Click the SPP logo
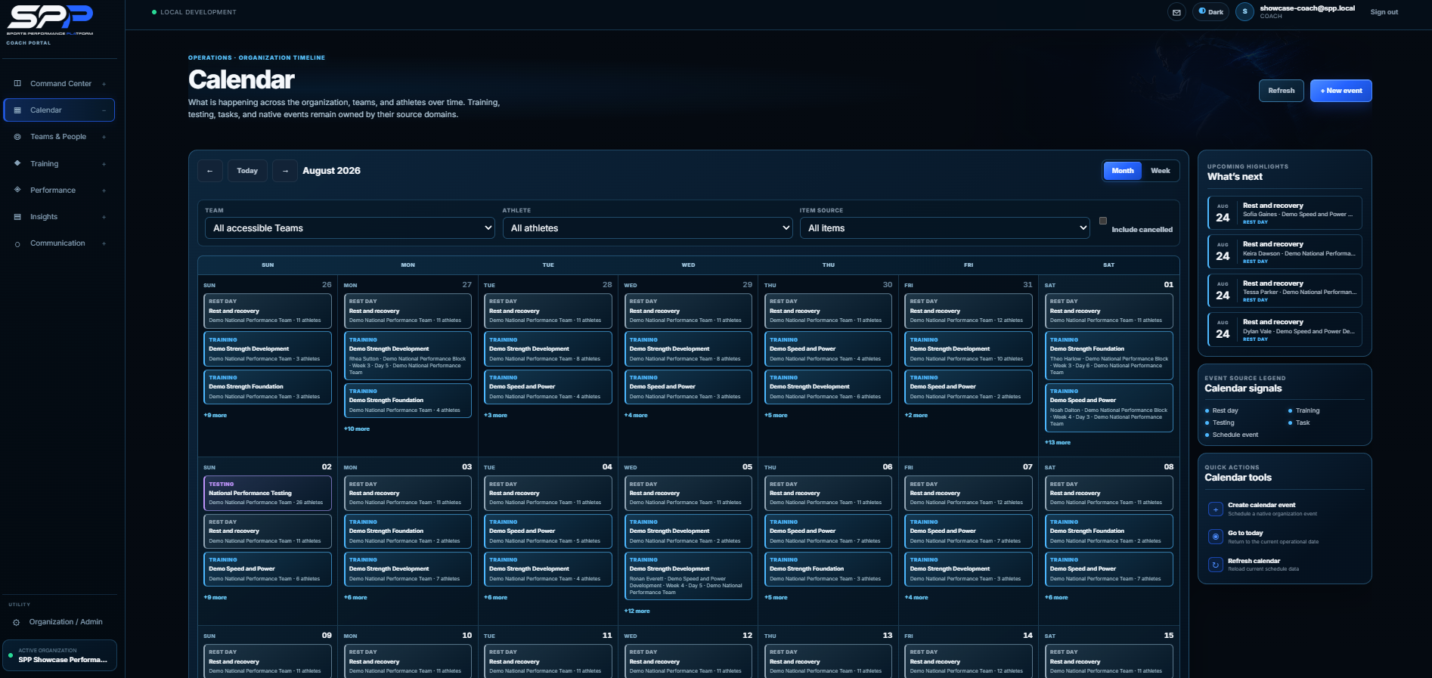This screenshot has height=678, width=1432. 50,20
